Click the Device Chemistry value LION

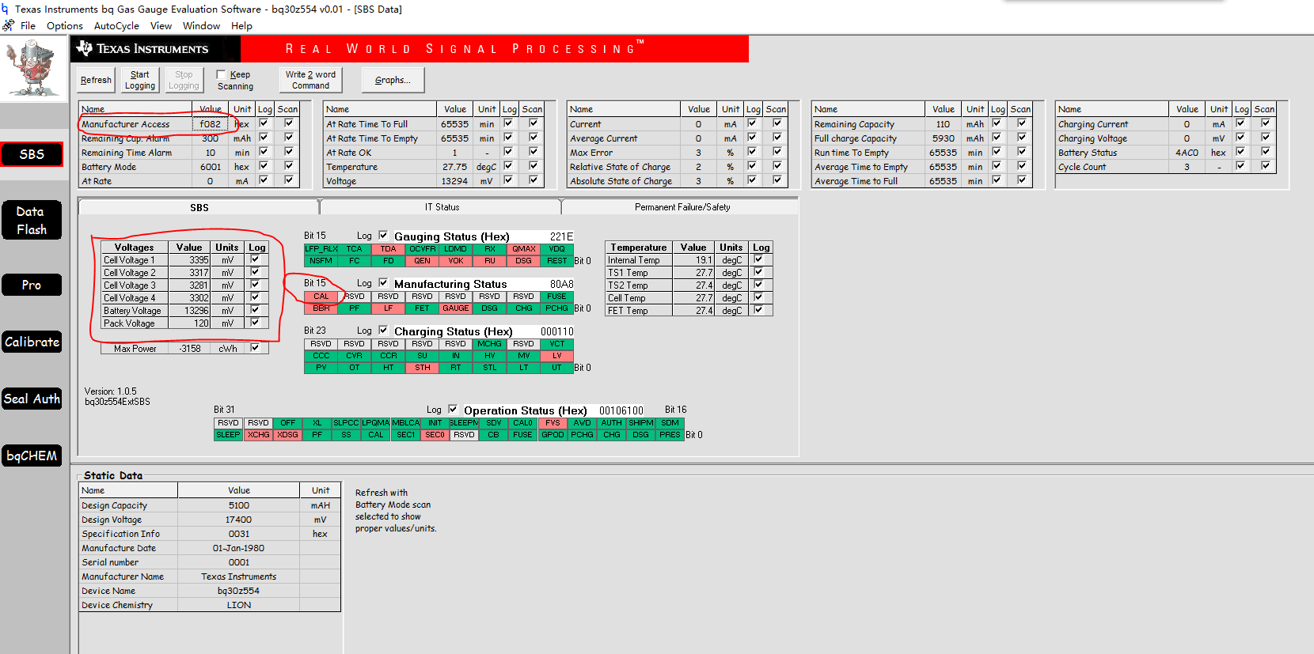coord(239,605)
